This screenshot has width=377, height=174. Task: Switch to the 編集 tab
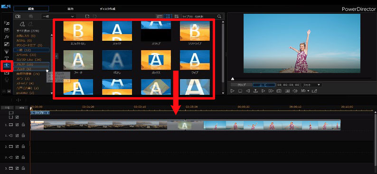pyautogui.click(x=31, y=9)
